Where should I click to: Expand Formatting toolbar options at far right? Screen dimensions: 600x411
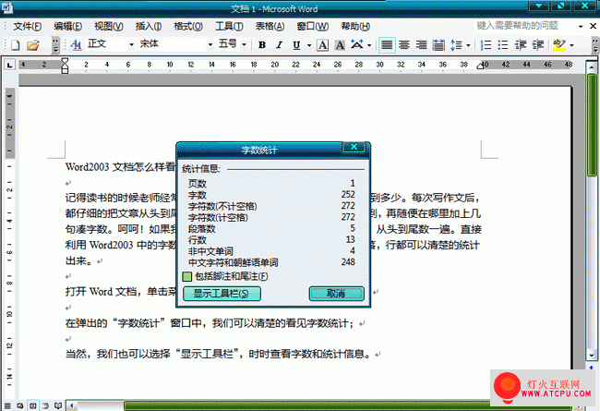595,45
